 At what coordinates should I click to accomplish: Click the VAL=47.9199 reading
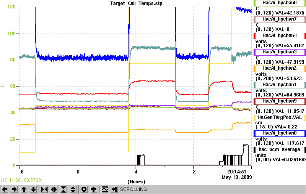(290, 62)
